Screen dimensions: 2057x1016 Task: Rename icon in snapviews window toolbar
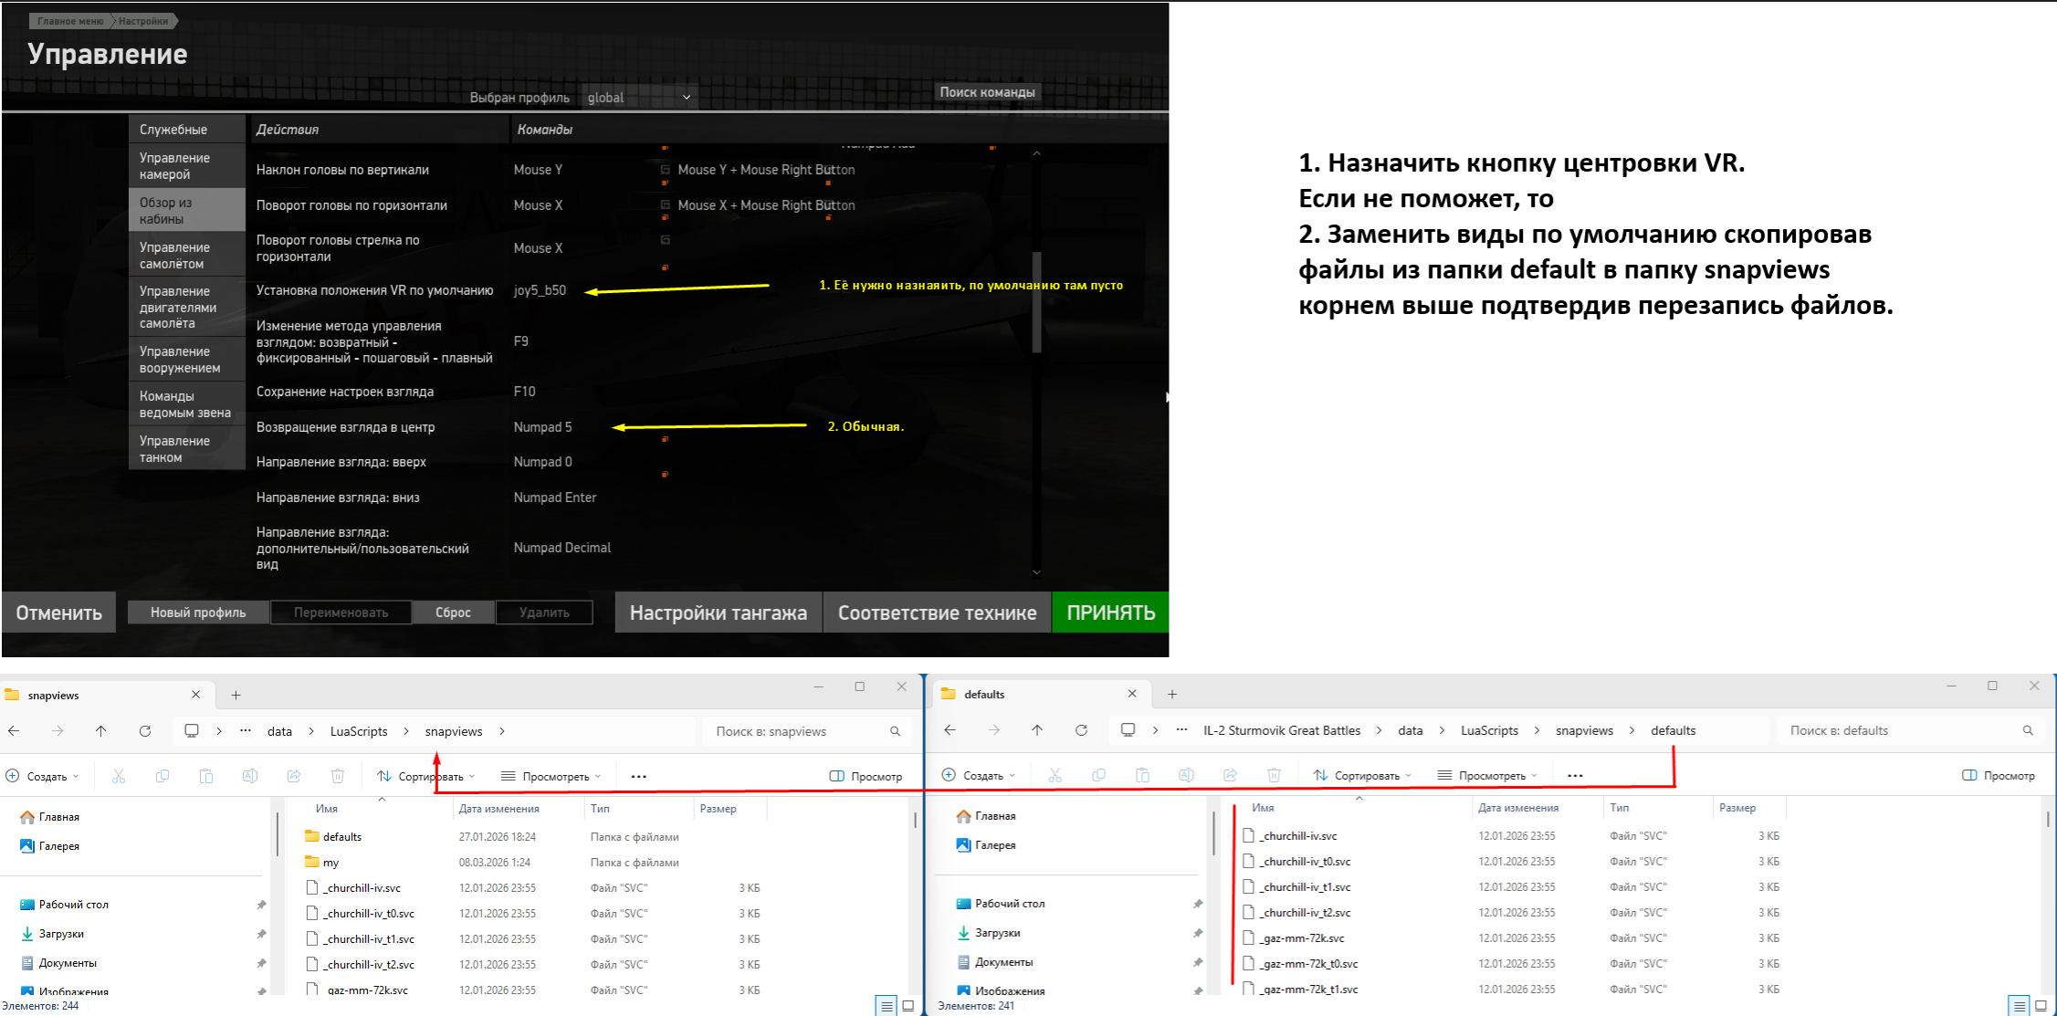coord(249,776)
